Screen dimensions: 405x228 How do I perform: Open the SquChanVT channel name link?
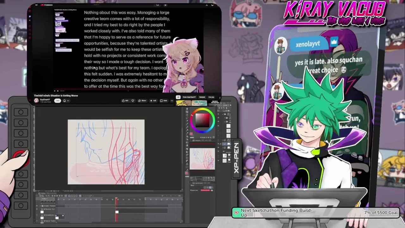[45, 99]
